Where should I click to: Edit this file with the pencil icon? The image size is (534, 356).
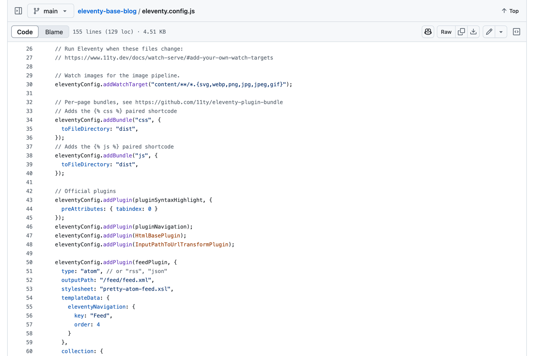(x=489, y=32)
